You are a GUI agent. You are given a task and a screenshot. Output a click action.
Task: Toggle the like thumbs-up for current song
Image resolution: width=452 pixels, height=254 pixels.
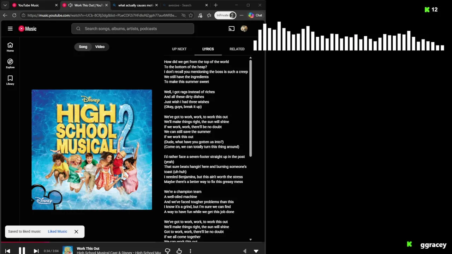pos(179,251)
